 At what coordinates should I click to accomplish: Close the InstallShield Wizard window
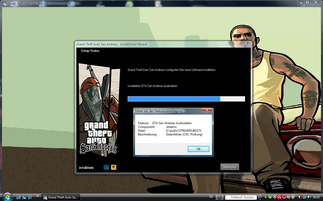point(245,43)
